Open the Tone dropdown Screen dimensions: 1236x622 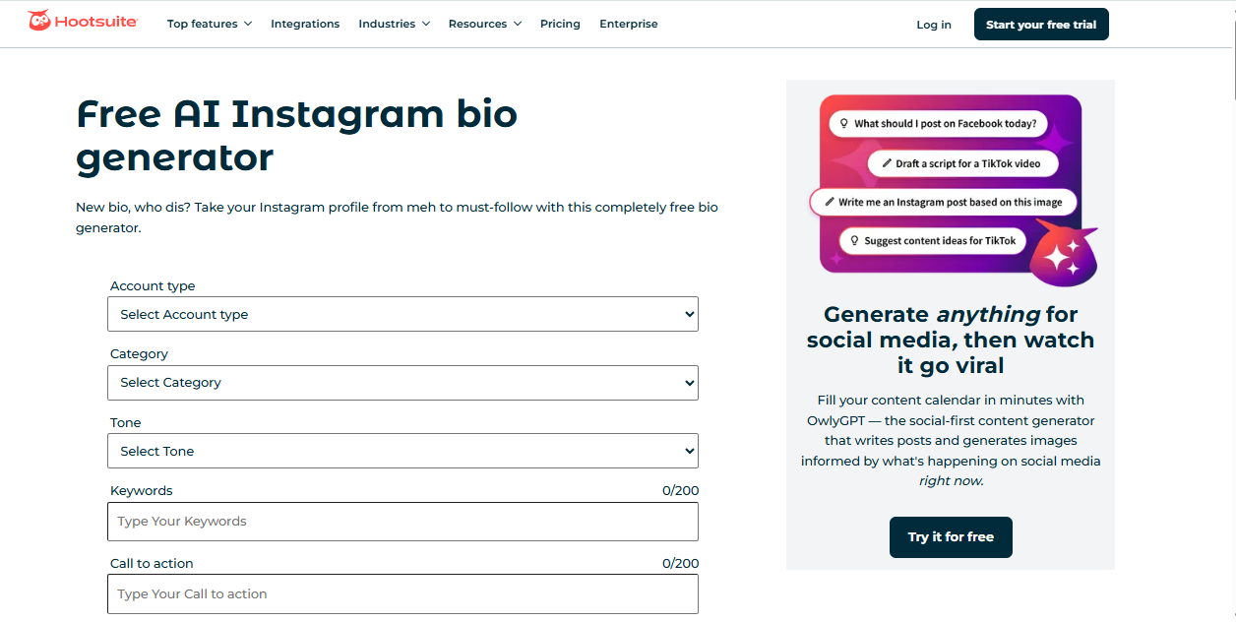pyautogui.click(x=402, y=451)
